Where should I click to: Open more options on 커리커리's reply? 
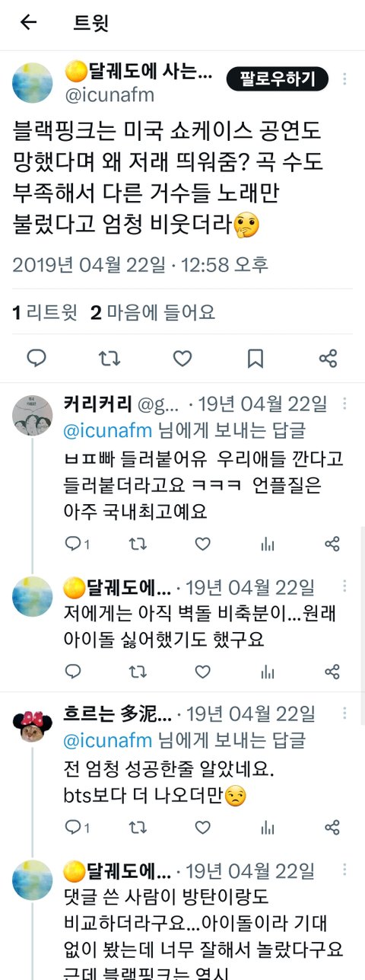point(345,404)
